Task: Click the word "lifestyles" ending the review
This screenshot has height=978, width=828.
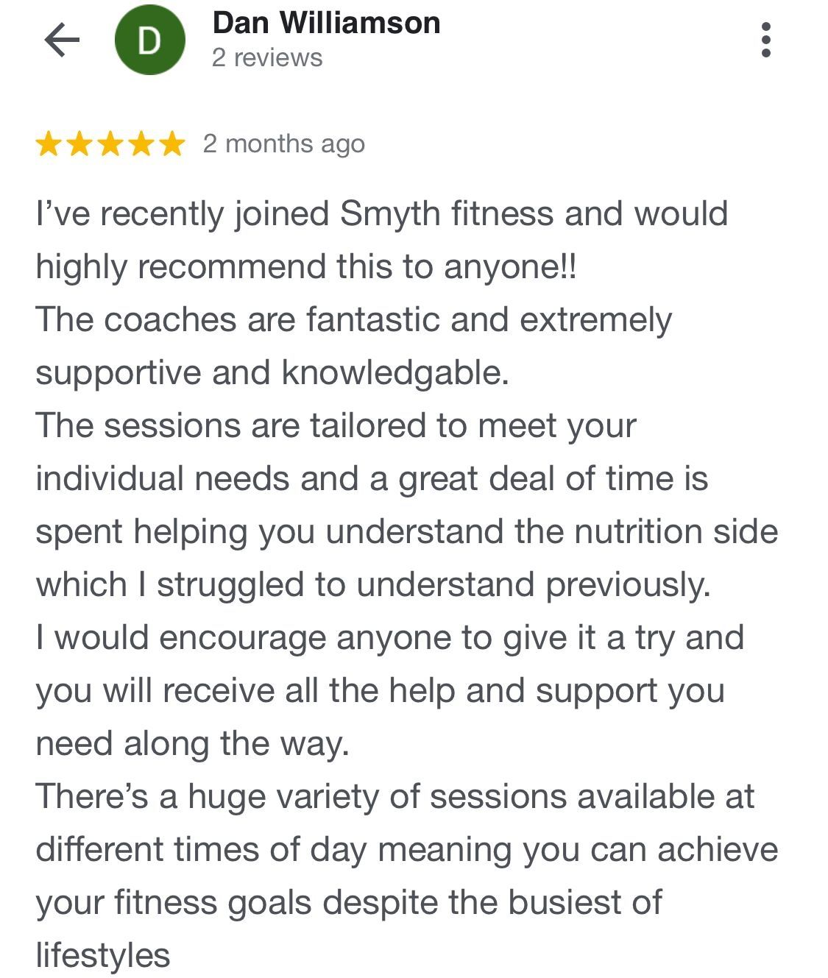Action: (103, 956)
